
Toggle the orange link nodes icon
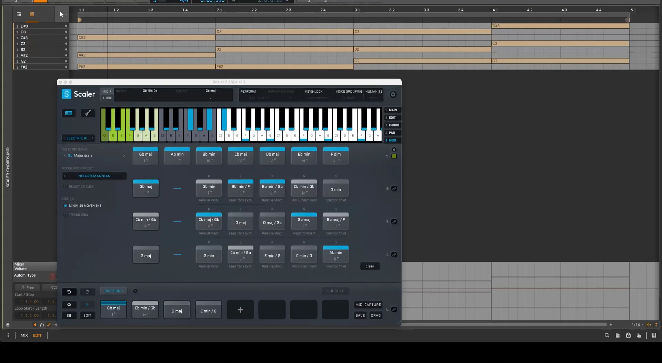pyautogui.click(x=49, y=325)
